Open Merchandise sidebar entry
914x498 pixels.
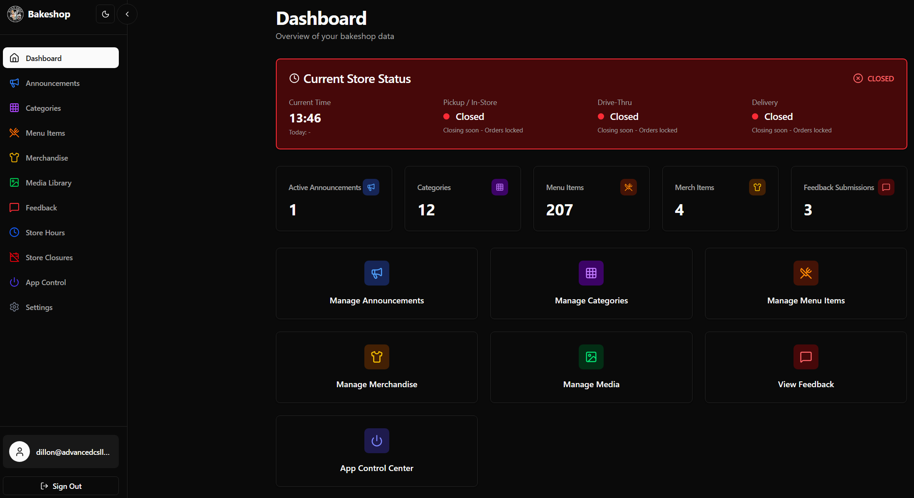(61, 158)
